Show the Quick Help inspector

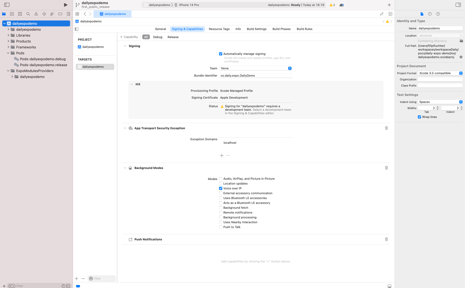coord(438,14)
